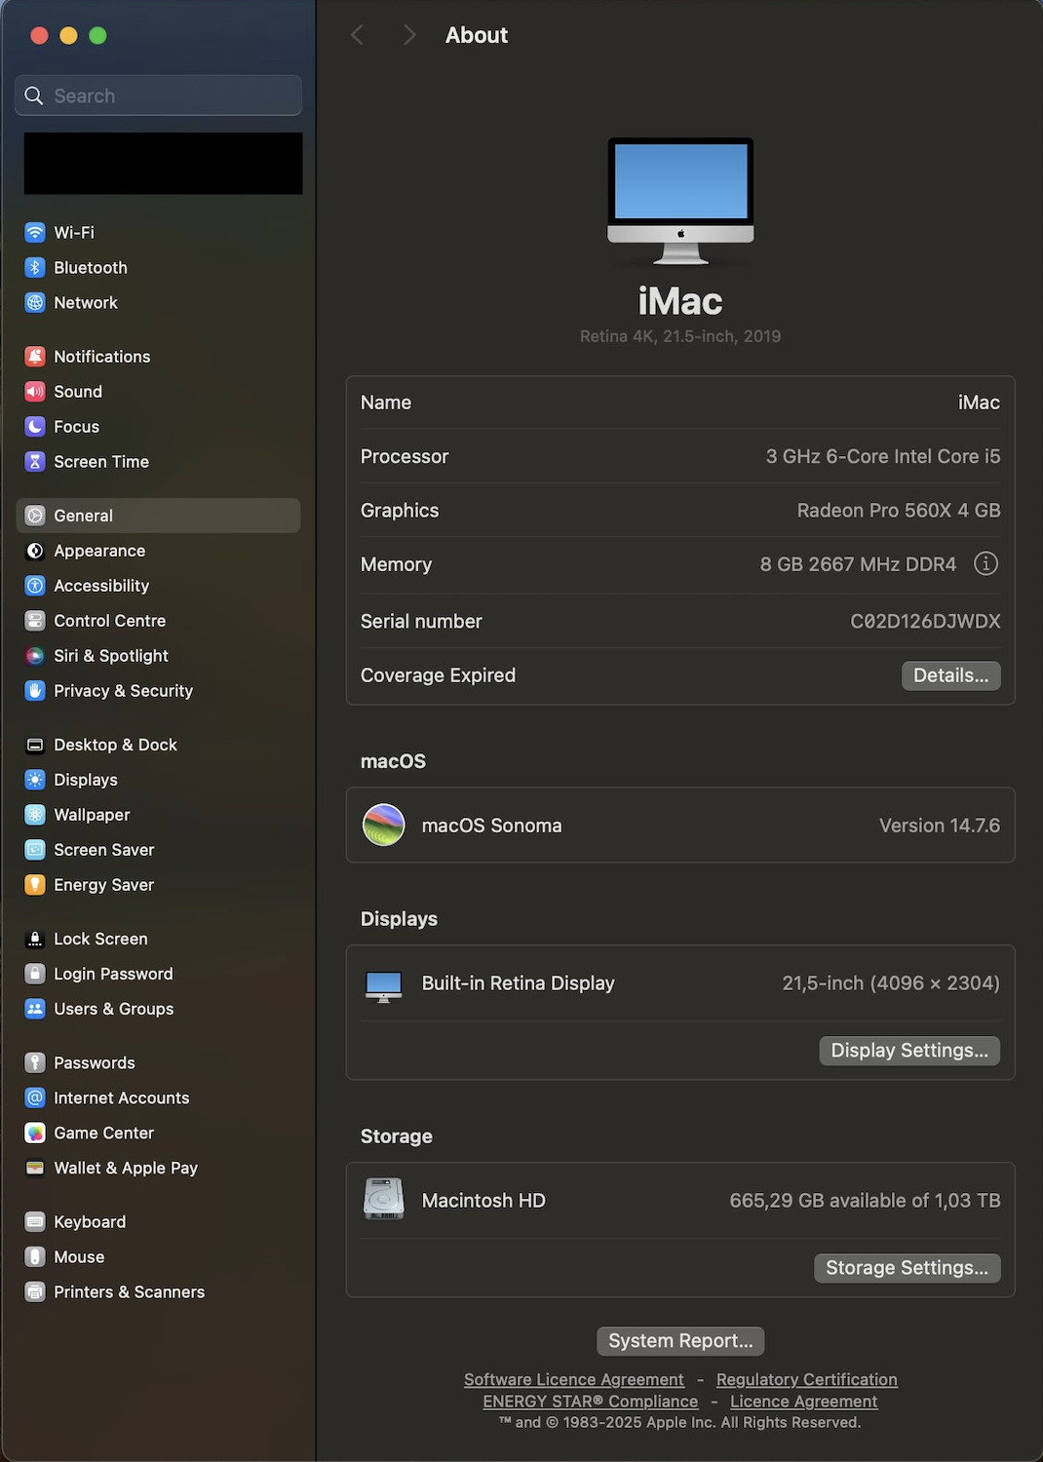Open System Report... button
This screenshot has width=1043, height=1462.
[680, 1340]
